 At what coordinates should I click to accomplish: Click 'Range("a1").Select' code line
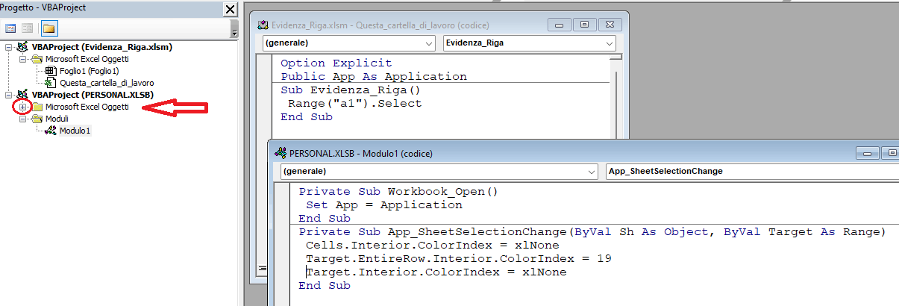coord(354,104)
